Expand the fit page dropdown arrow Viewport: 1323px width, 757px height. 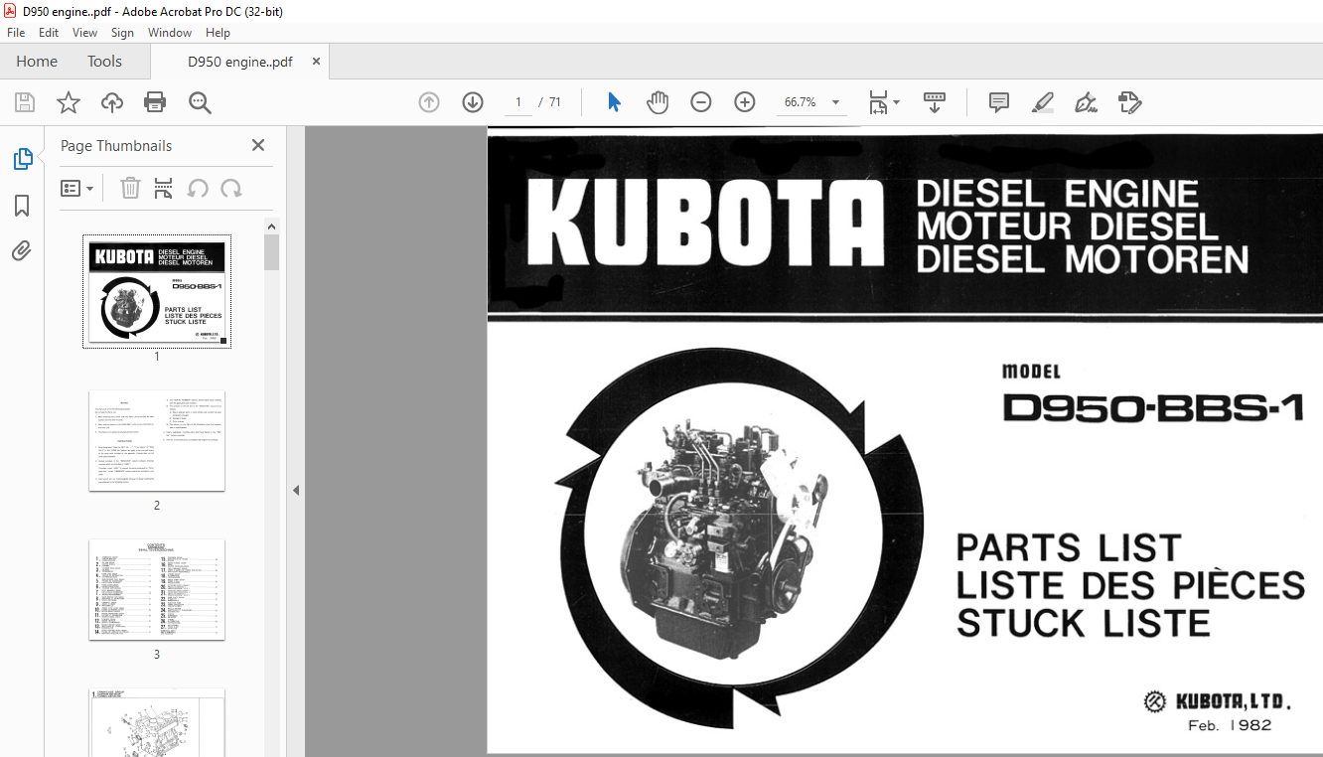pyautogui.click(x=896, y=102)
